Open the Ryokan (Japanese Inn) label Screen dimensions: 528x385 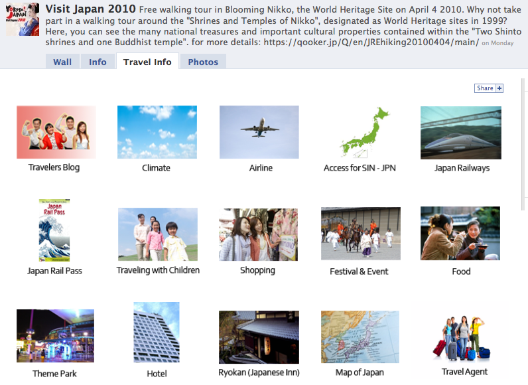259,372
